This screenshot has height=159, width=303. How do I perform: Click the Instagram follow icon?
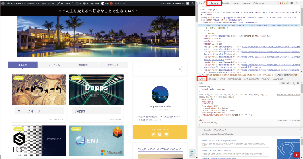coord(160,134)
